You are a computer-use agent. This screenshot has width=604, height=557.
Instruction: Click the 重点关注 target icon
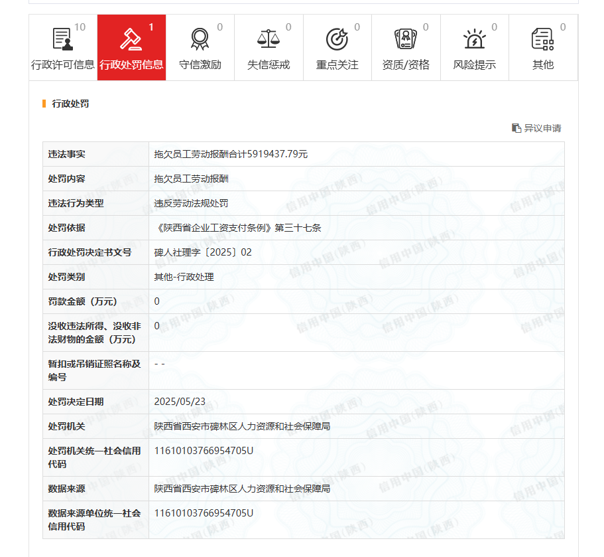tap(337, 39)
